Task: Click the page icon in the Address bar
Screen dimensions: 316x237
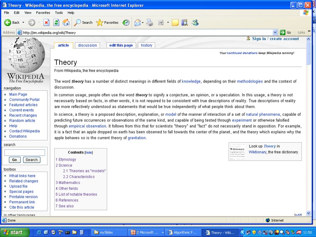Action: [19, 33]
